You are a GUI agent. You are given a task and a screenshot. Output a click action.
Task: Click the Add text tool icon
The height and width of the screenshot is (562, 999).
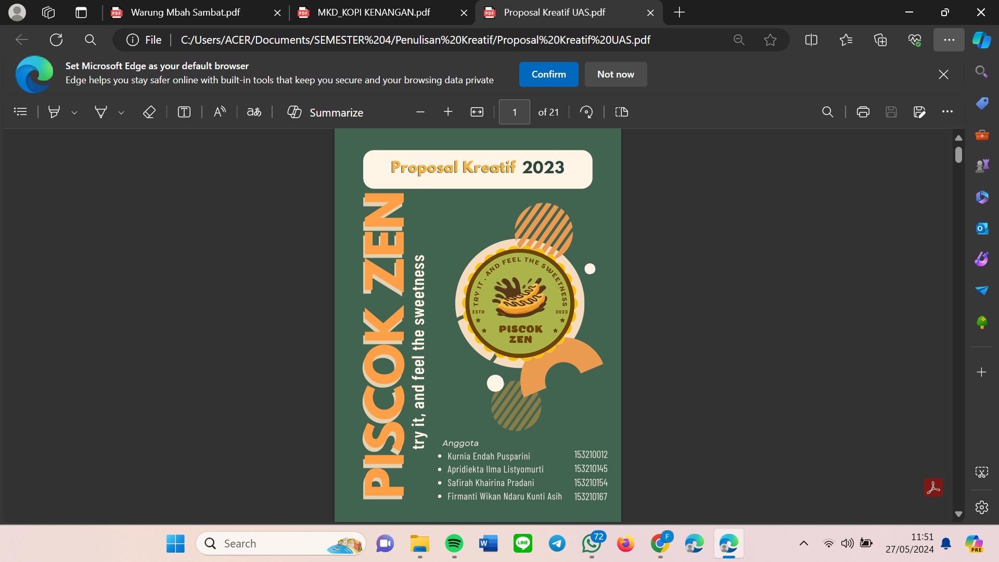[184, 112]
